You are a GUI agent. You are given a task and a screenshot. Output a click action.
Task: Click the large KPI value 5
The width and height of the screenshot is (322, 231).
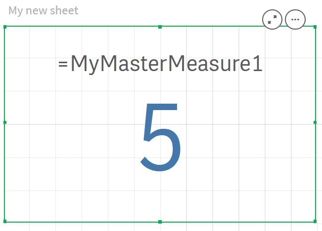click(160, 137)
